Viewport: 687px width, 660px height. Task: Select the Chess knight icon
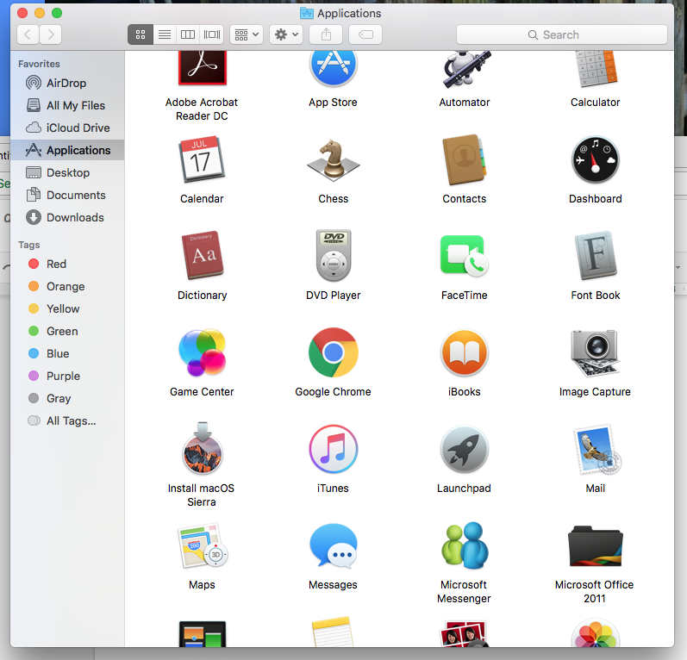(333, 160)
